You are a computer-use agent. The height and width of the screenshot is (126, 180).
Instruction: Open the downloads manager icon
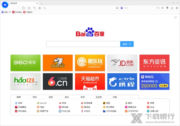coord(172,8)
